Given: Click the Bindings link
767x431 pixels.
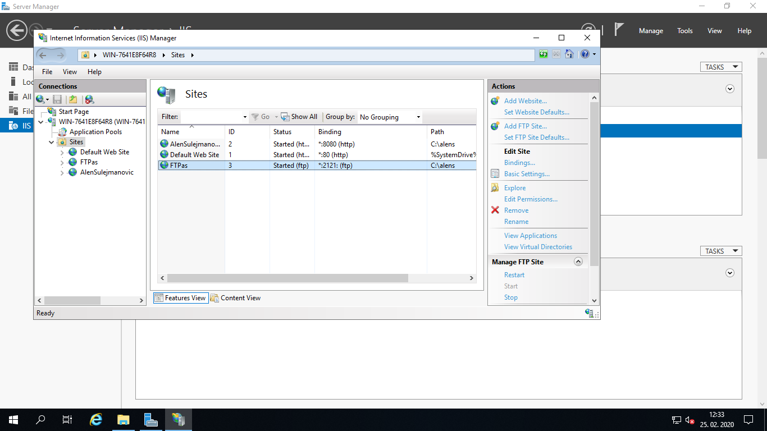Looking at the screenshot, I should click(x=519, y=163).
